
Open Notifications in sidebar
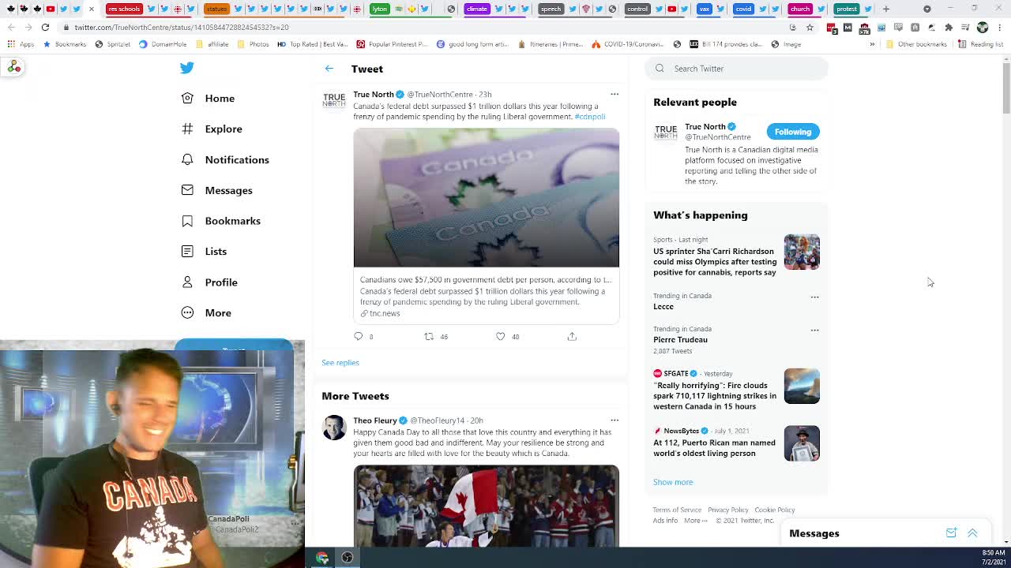click(x=225, y=159)
